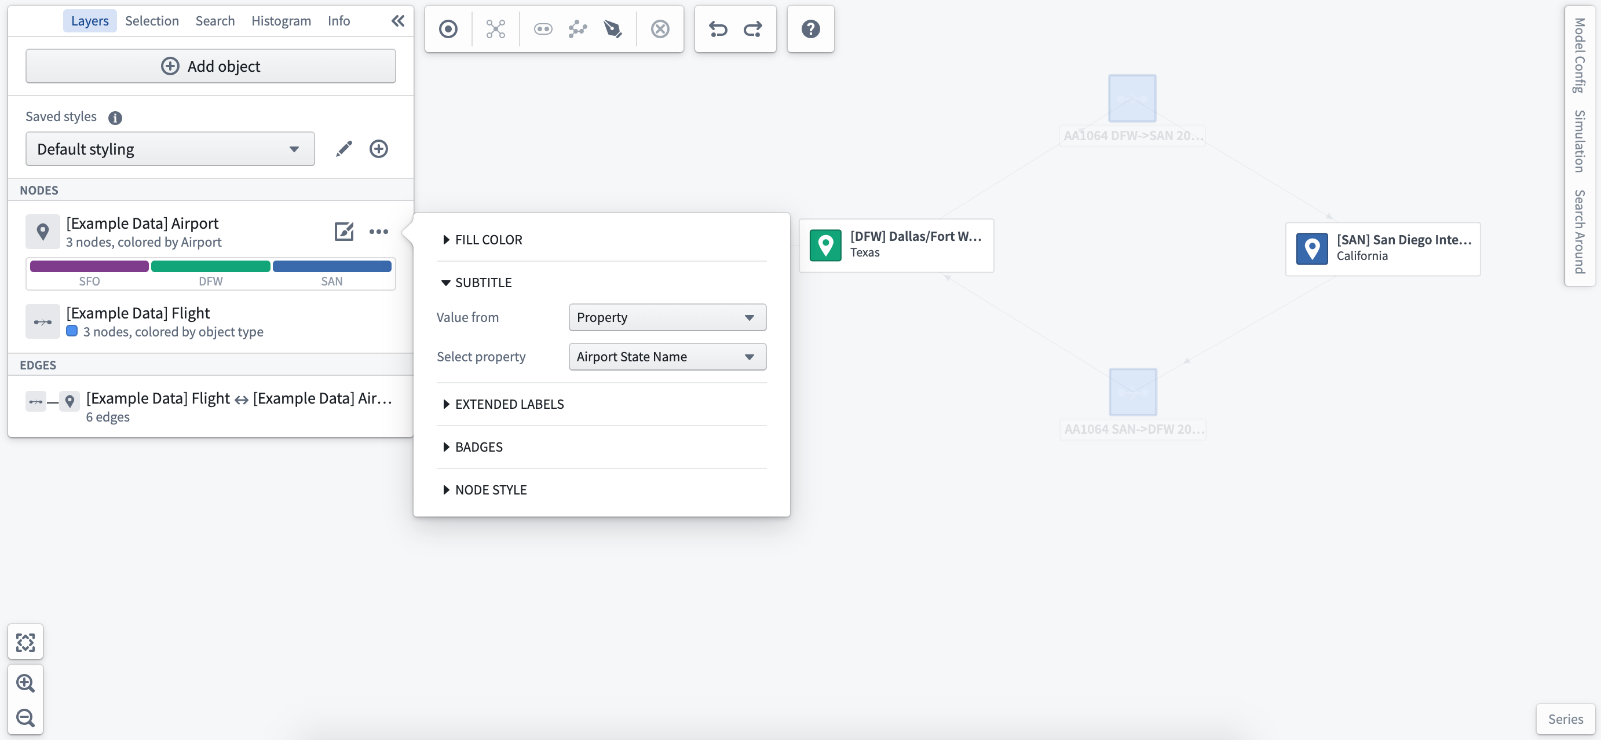Expand the EXTENDED LABELS section
This screenshot has height=740, width=1601.
click(x=503, y=405)
